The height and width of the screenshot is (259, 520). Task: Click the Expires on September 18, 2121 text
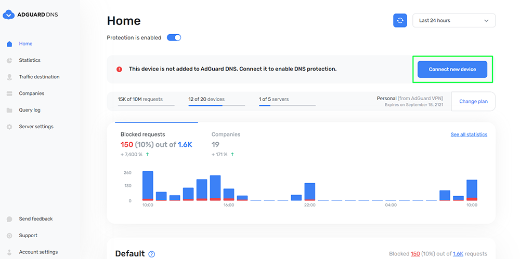[413, 105]
